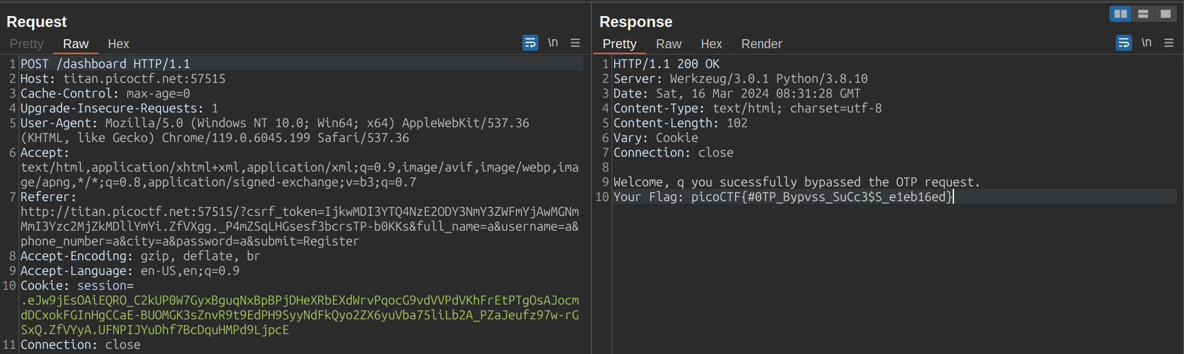The height and width of the screenshot is (354, 1184).
Task: Open the Response Hex tab
Action: pos(711,44)
